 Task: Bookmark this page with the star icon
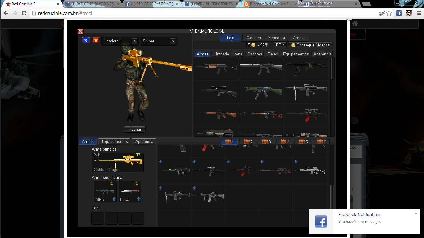coord(389,13)
